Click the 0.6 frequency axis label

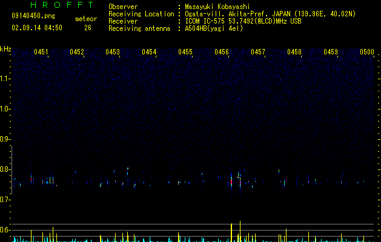5,230
